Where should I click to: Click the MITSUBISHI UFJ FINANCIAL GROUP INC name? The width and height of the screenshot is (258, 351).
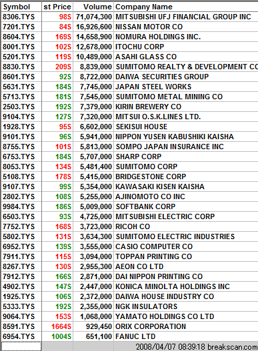(183, 17)
